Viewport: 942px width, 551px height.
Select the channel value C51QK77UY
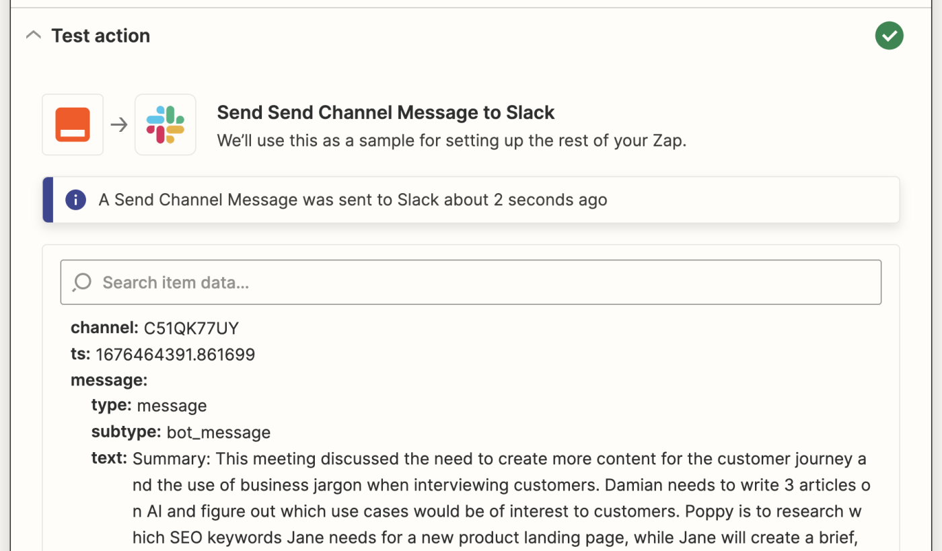tap(191, 328)
